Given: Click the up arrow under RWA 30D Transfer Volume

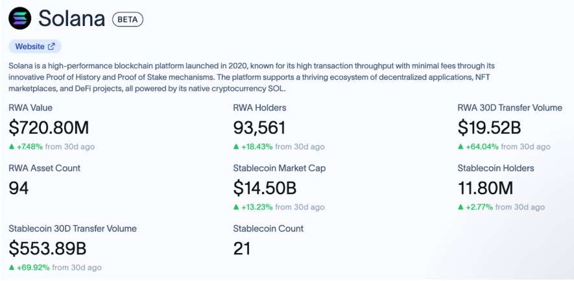Looking at the screenshot, I should (461, 147).
